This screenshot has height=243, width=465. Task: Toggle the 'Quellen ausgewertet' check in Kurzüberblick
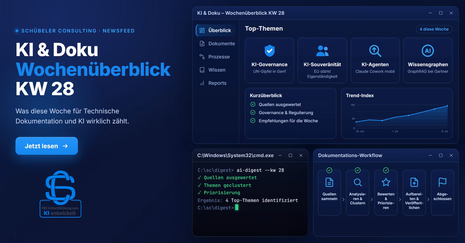pos(253,104)
